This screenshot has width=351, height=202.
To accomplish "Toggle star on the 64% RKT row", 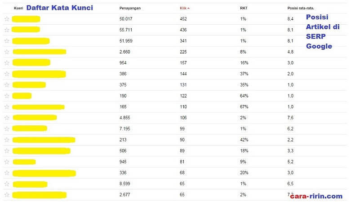I will pyautogui.click(x=7, y=96).
